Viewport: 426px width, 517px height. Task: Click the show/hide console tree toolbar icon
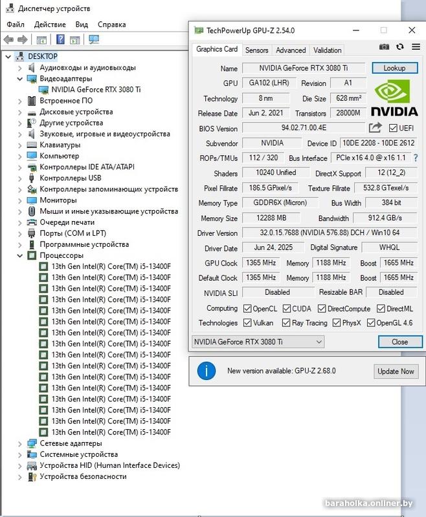(41, 40)
